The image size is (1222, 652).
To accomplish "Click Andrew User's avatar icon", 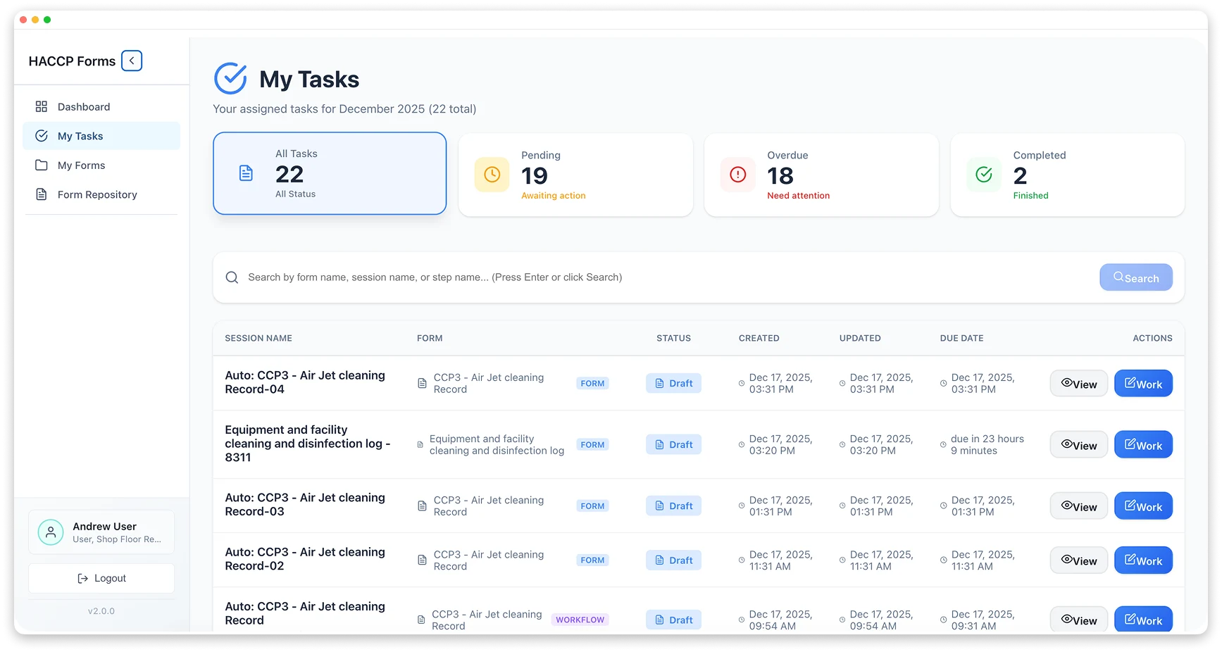I will (50, 532).
